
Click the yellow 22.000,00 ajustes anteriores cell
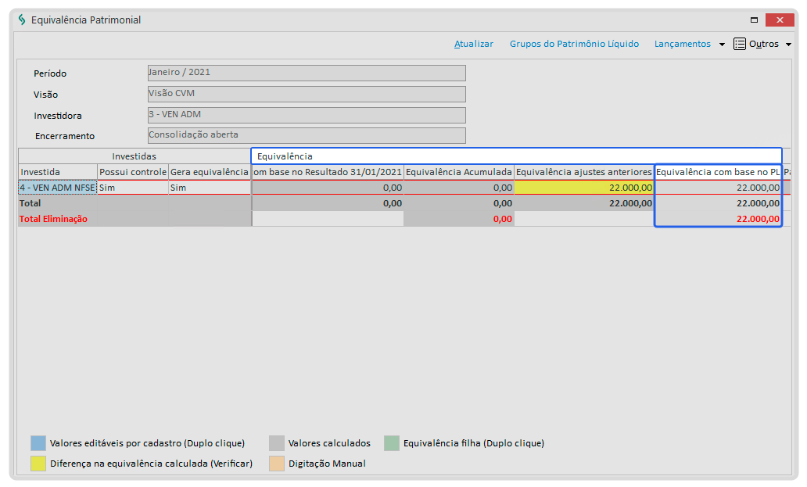coord(583,188)
